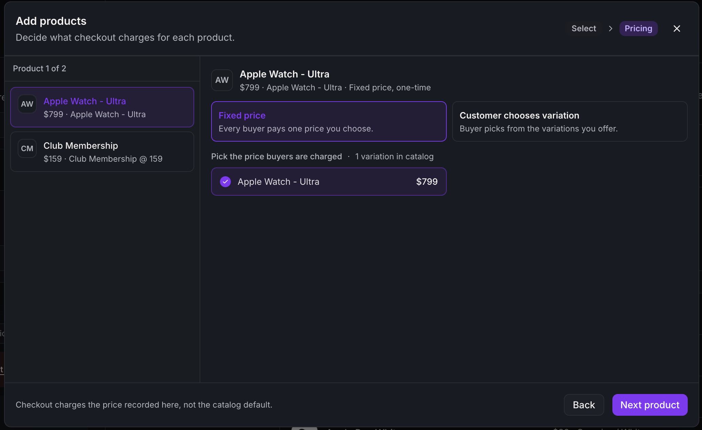Image resolution: width=702 pixels, height=430 pixels.
Task: Select Apple Watch - Ultra in product list
Action: [x=102, y=107]
